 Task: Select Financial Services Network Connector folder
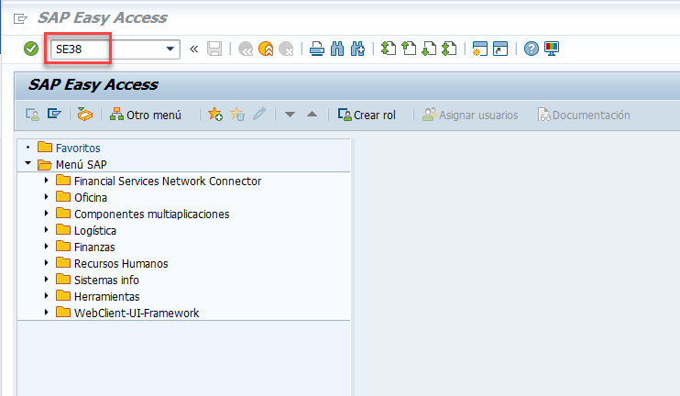tap(168, 181)
